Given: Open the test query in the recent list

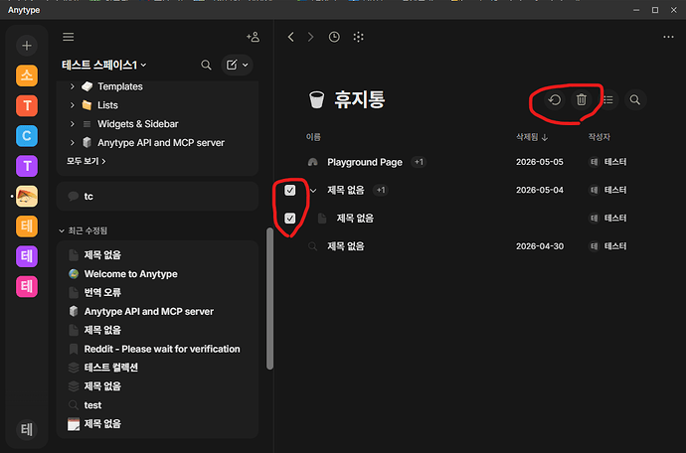Looking at the screenshot, I should click(92, 405).
